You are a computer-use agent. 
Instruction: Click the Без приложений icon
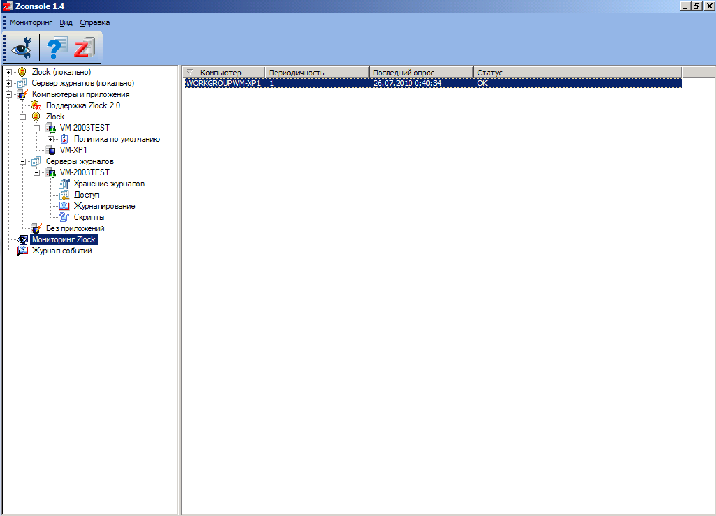coord(36,228)
